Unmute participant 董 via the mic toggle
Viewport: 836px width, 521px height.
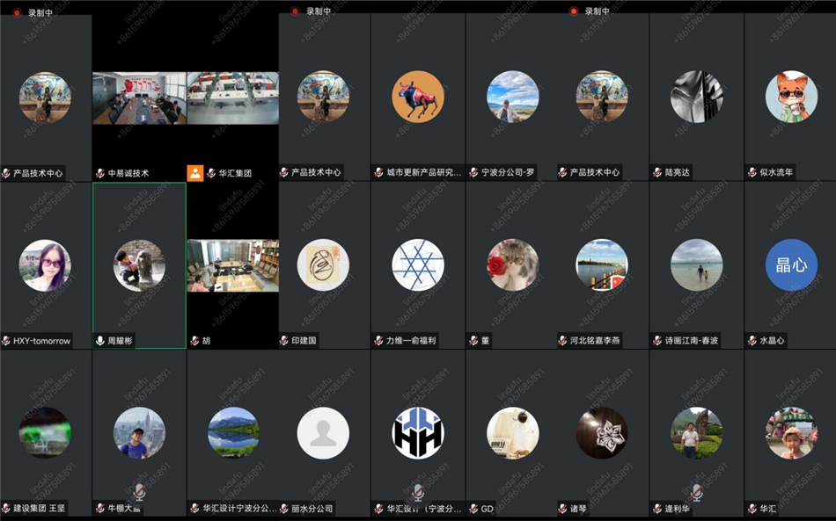coord(473,341)
